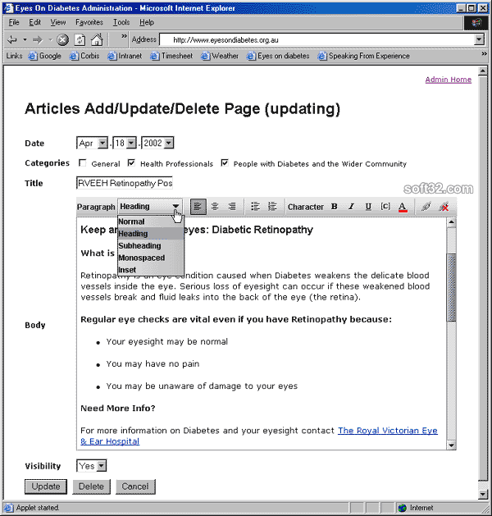The height and width of the screenshot is (516, 492).
Task: Go to Home via house icon
Action: coord(97,40)
